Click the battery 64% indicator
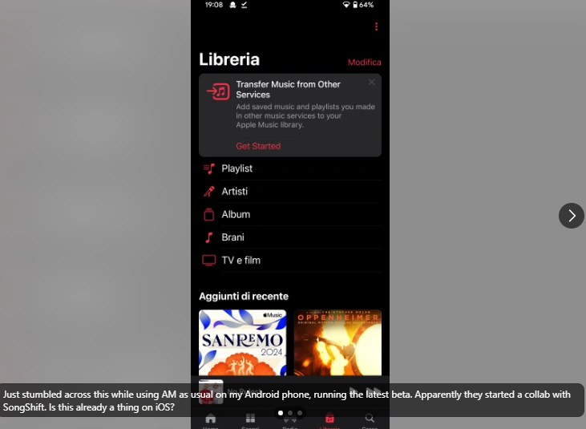 (363, 5)
